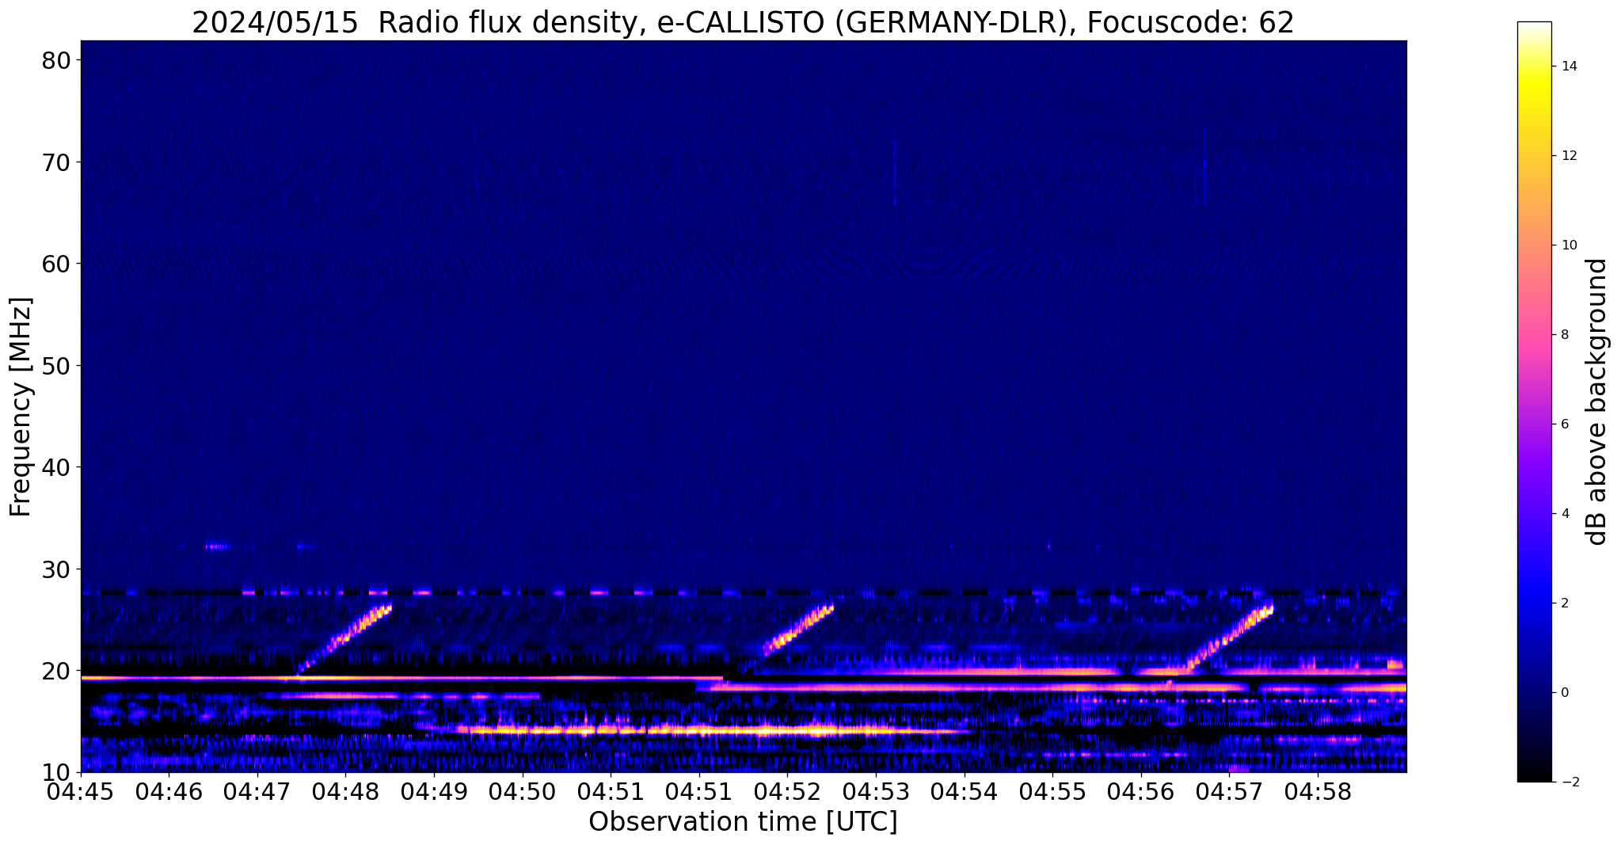
Task: Click the y-axis tick label 80
Action: [x=56, y=60]
